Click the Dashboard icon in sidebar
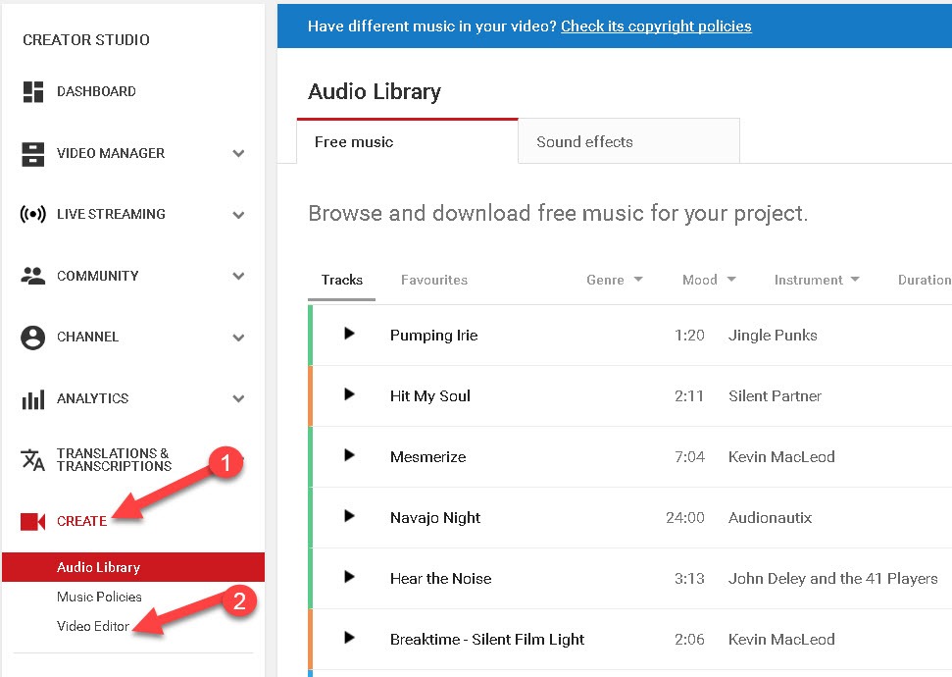Image resolution: width=952 pixels, height=677 pixels. tap(33, 92)
